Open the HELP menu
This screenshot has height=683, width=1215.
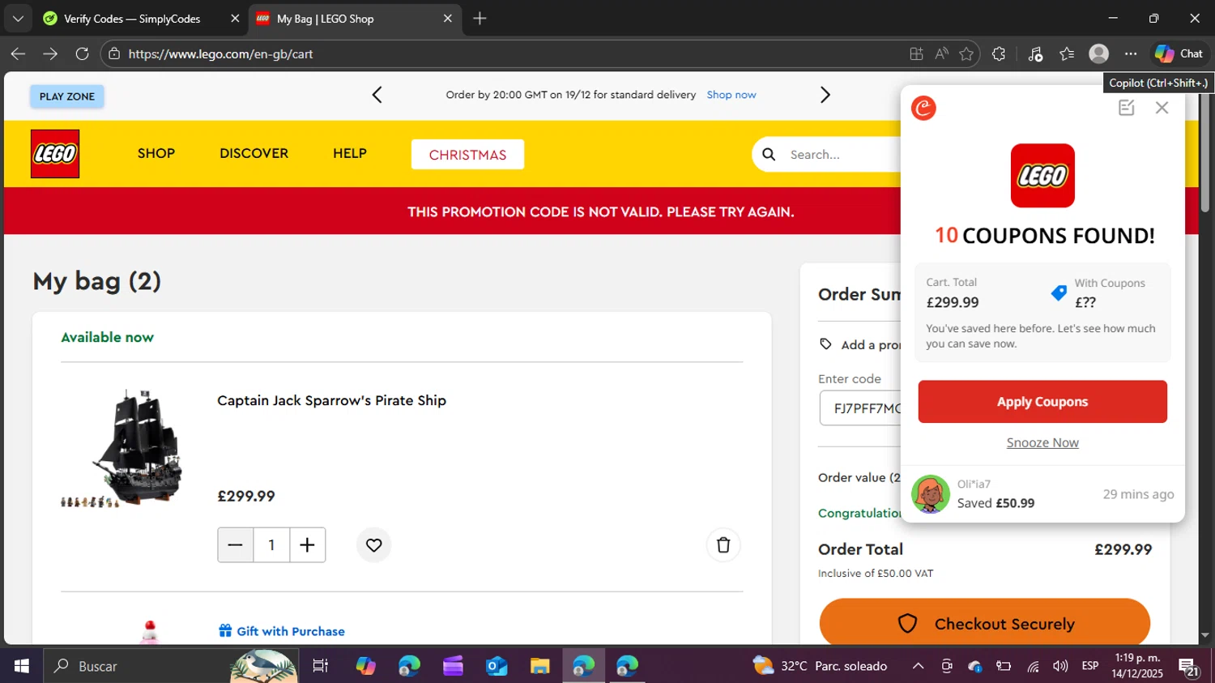point(350,153)
